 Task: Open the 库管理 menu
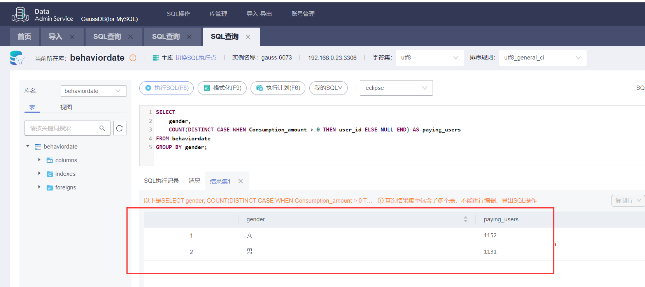coord(218,14)
